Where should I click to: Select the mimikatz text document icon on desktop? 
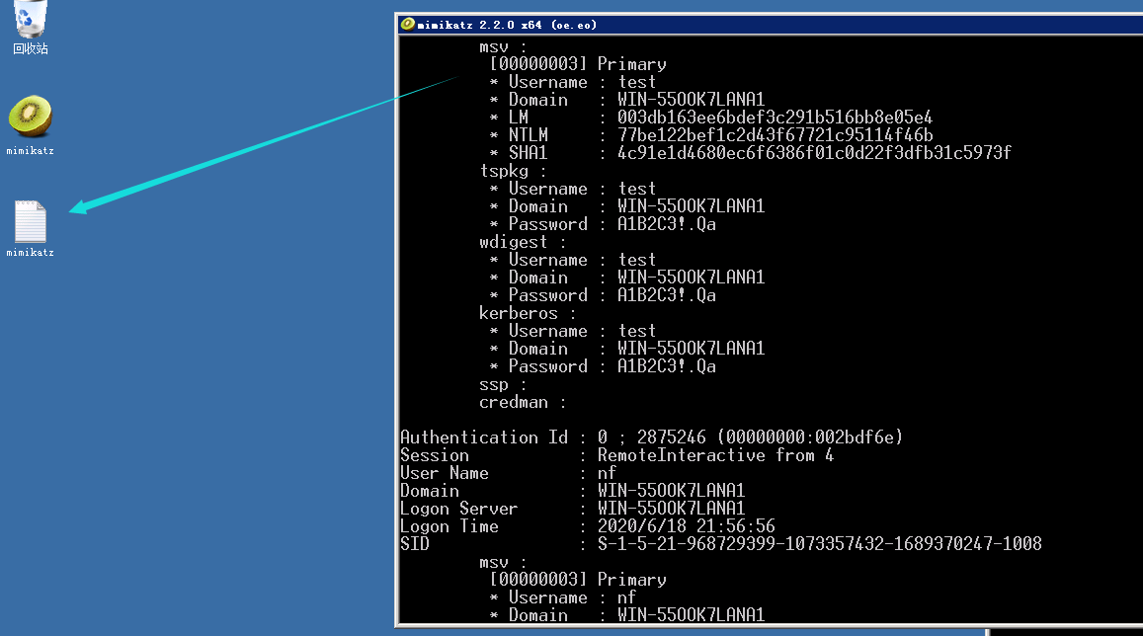click(x=30, y=229)
